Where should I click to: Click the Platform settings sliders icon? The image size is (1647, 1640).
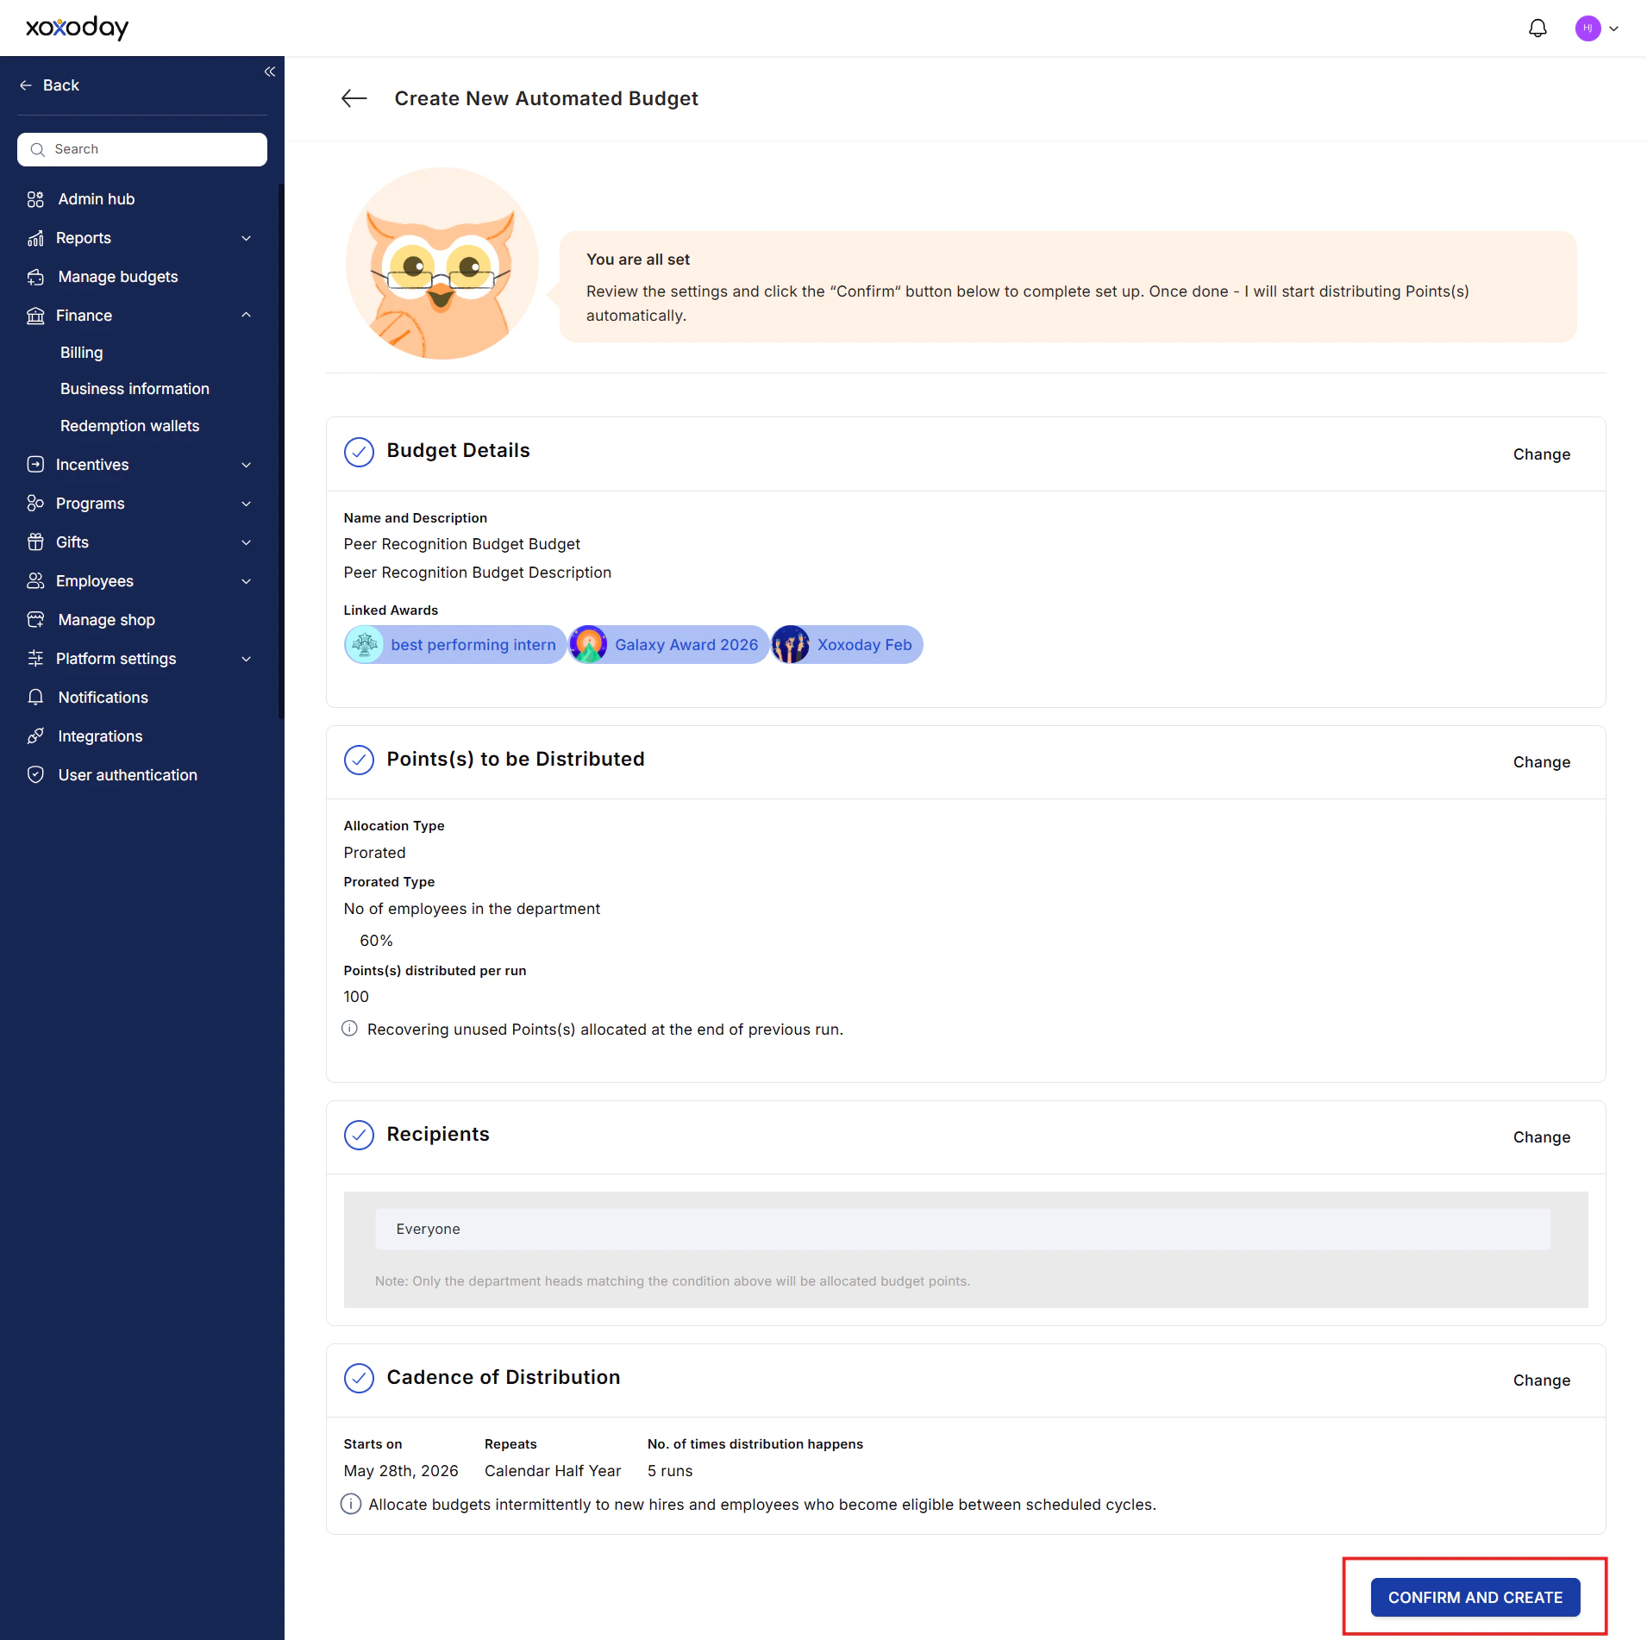click(35, 659)
